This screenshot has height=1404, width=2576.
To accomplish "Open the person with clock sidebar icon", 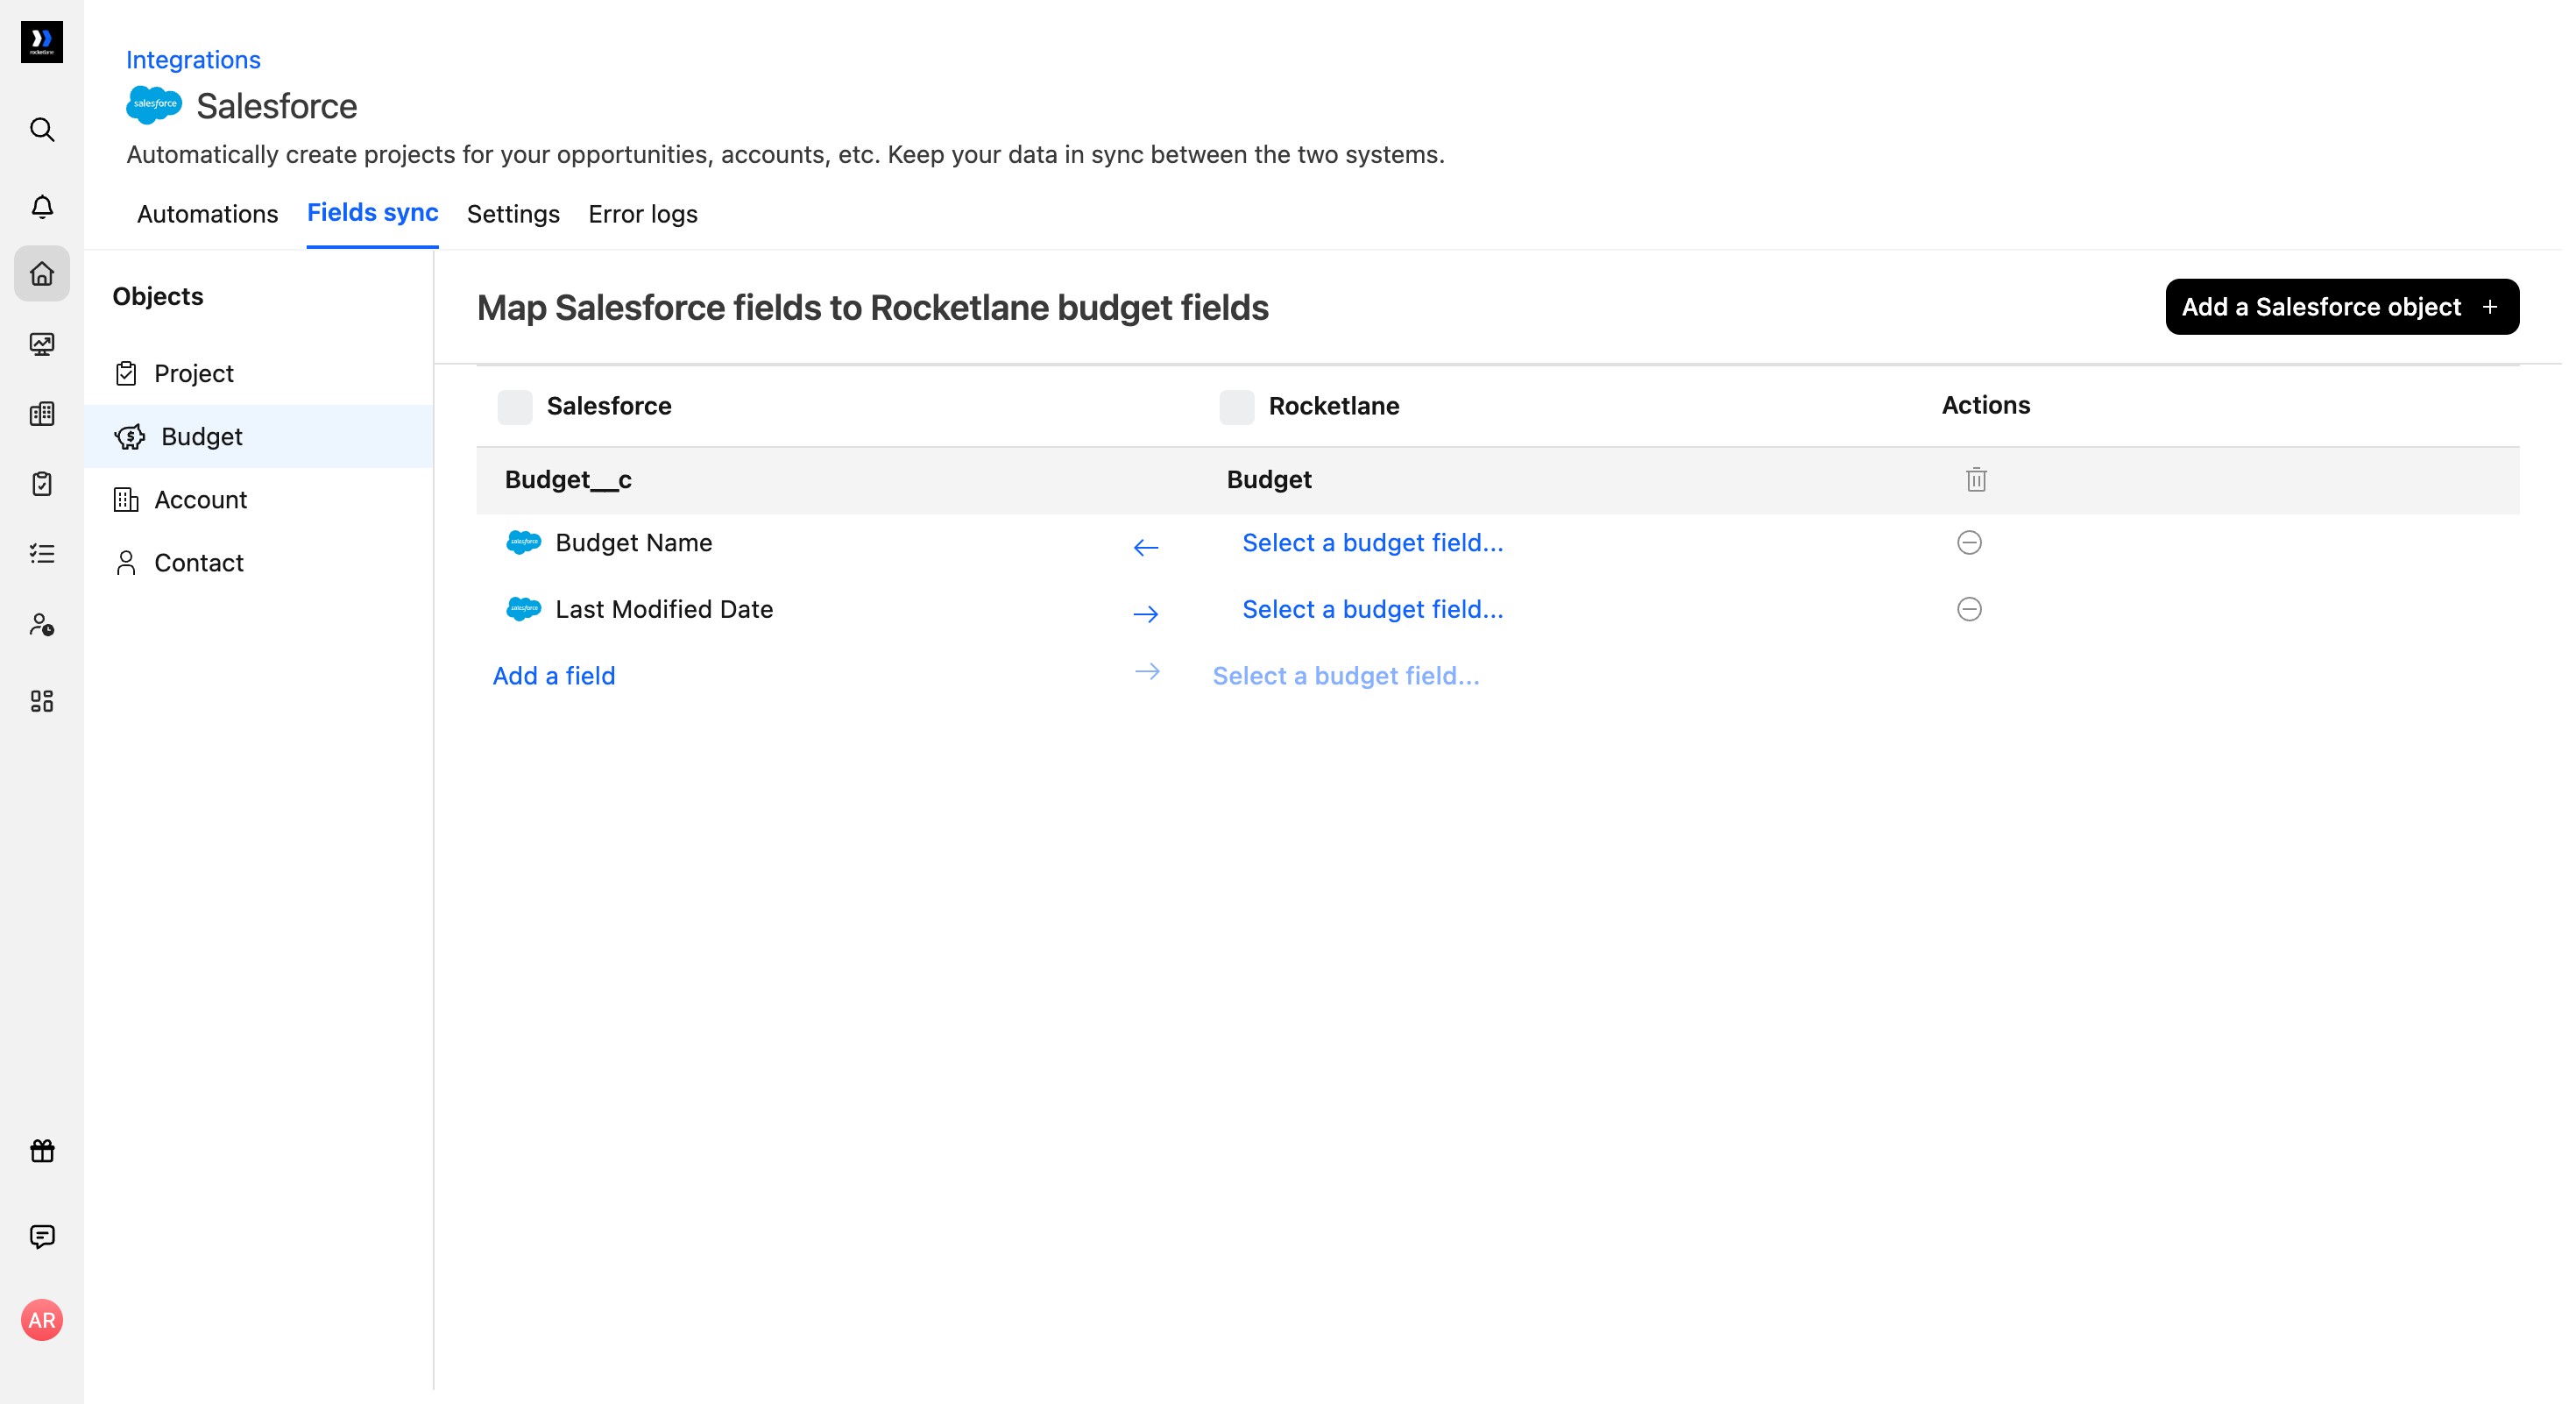I will pos(42,625).
